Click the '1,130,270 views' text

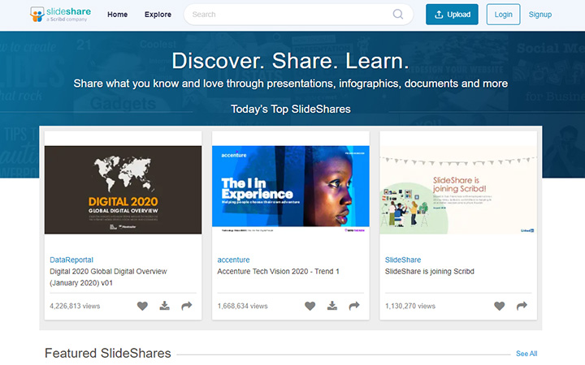(x=410, y=306)
